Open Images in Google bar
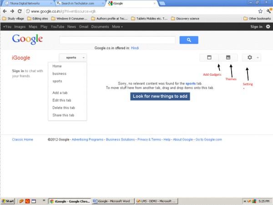This screenshot has width=273, height=205. click(20, 27)
